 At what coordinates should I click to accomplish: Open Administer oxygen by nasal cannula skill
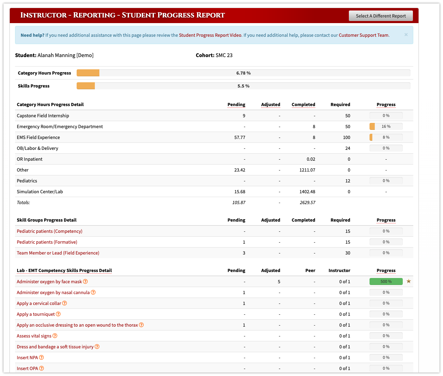pyautogui.click(x=53, y=292)
